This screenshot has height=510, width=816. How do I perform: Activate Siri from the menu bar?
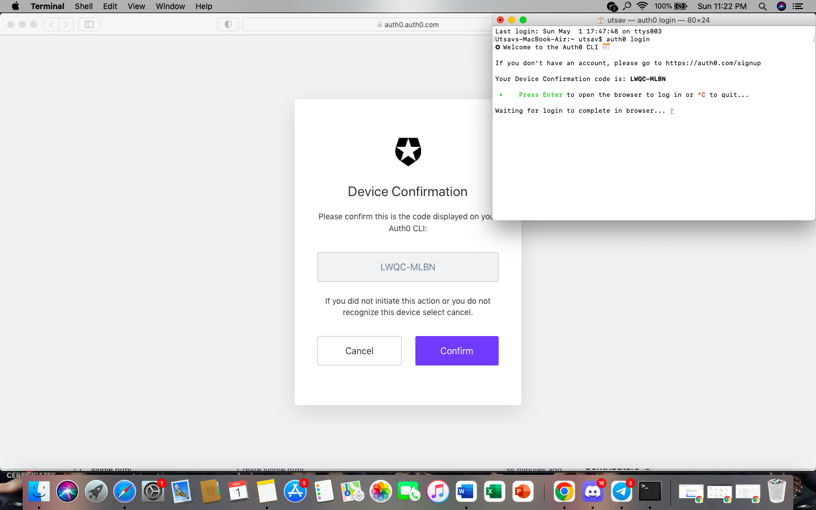781,6
